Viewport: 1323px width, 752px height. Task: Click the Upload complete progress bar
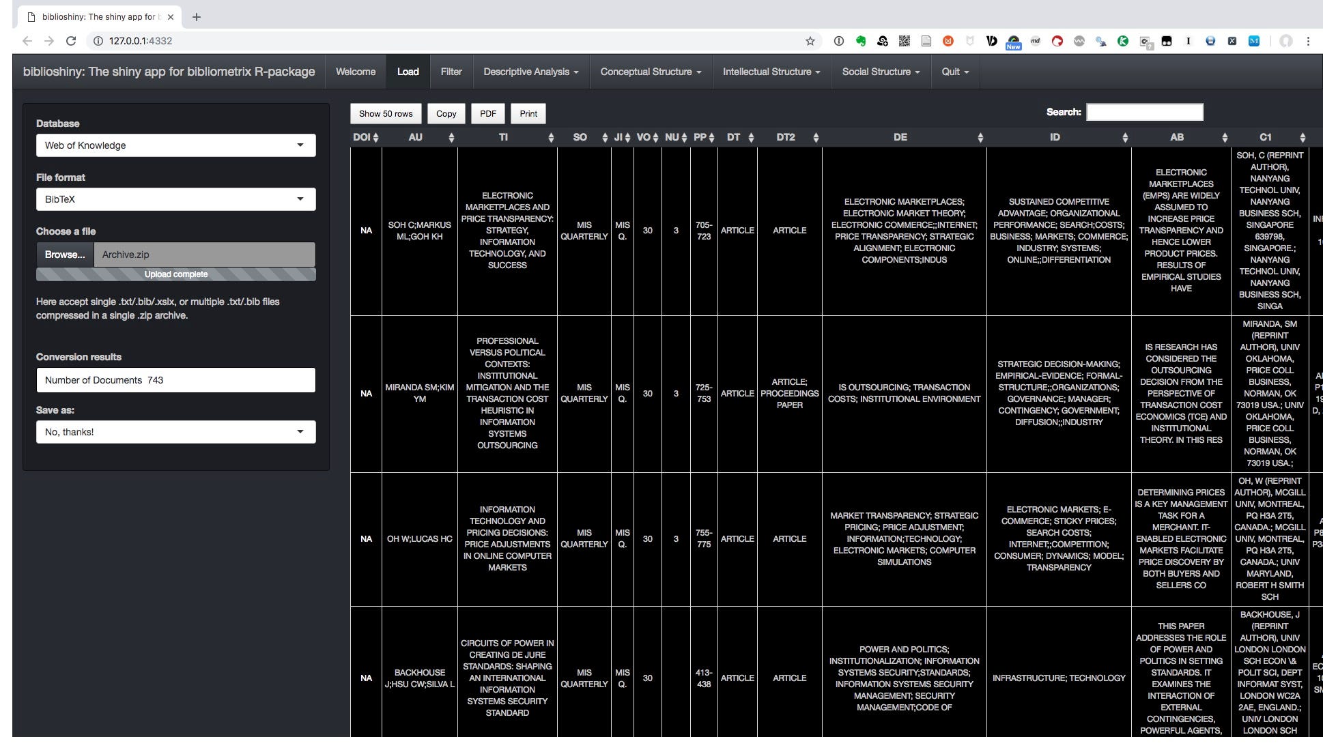[x=175, y=274]
